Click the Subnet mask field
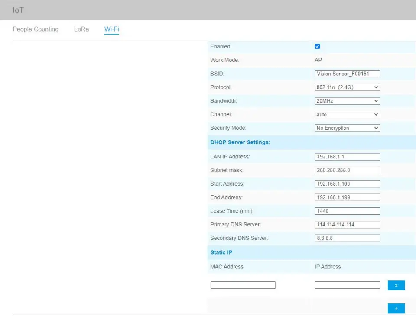Image resolution: width=416 pixels, height=316 pixels. 347,170
